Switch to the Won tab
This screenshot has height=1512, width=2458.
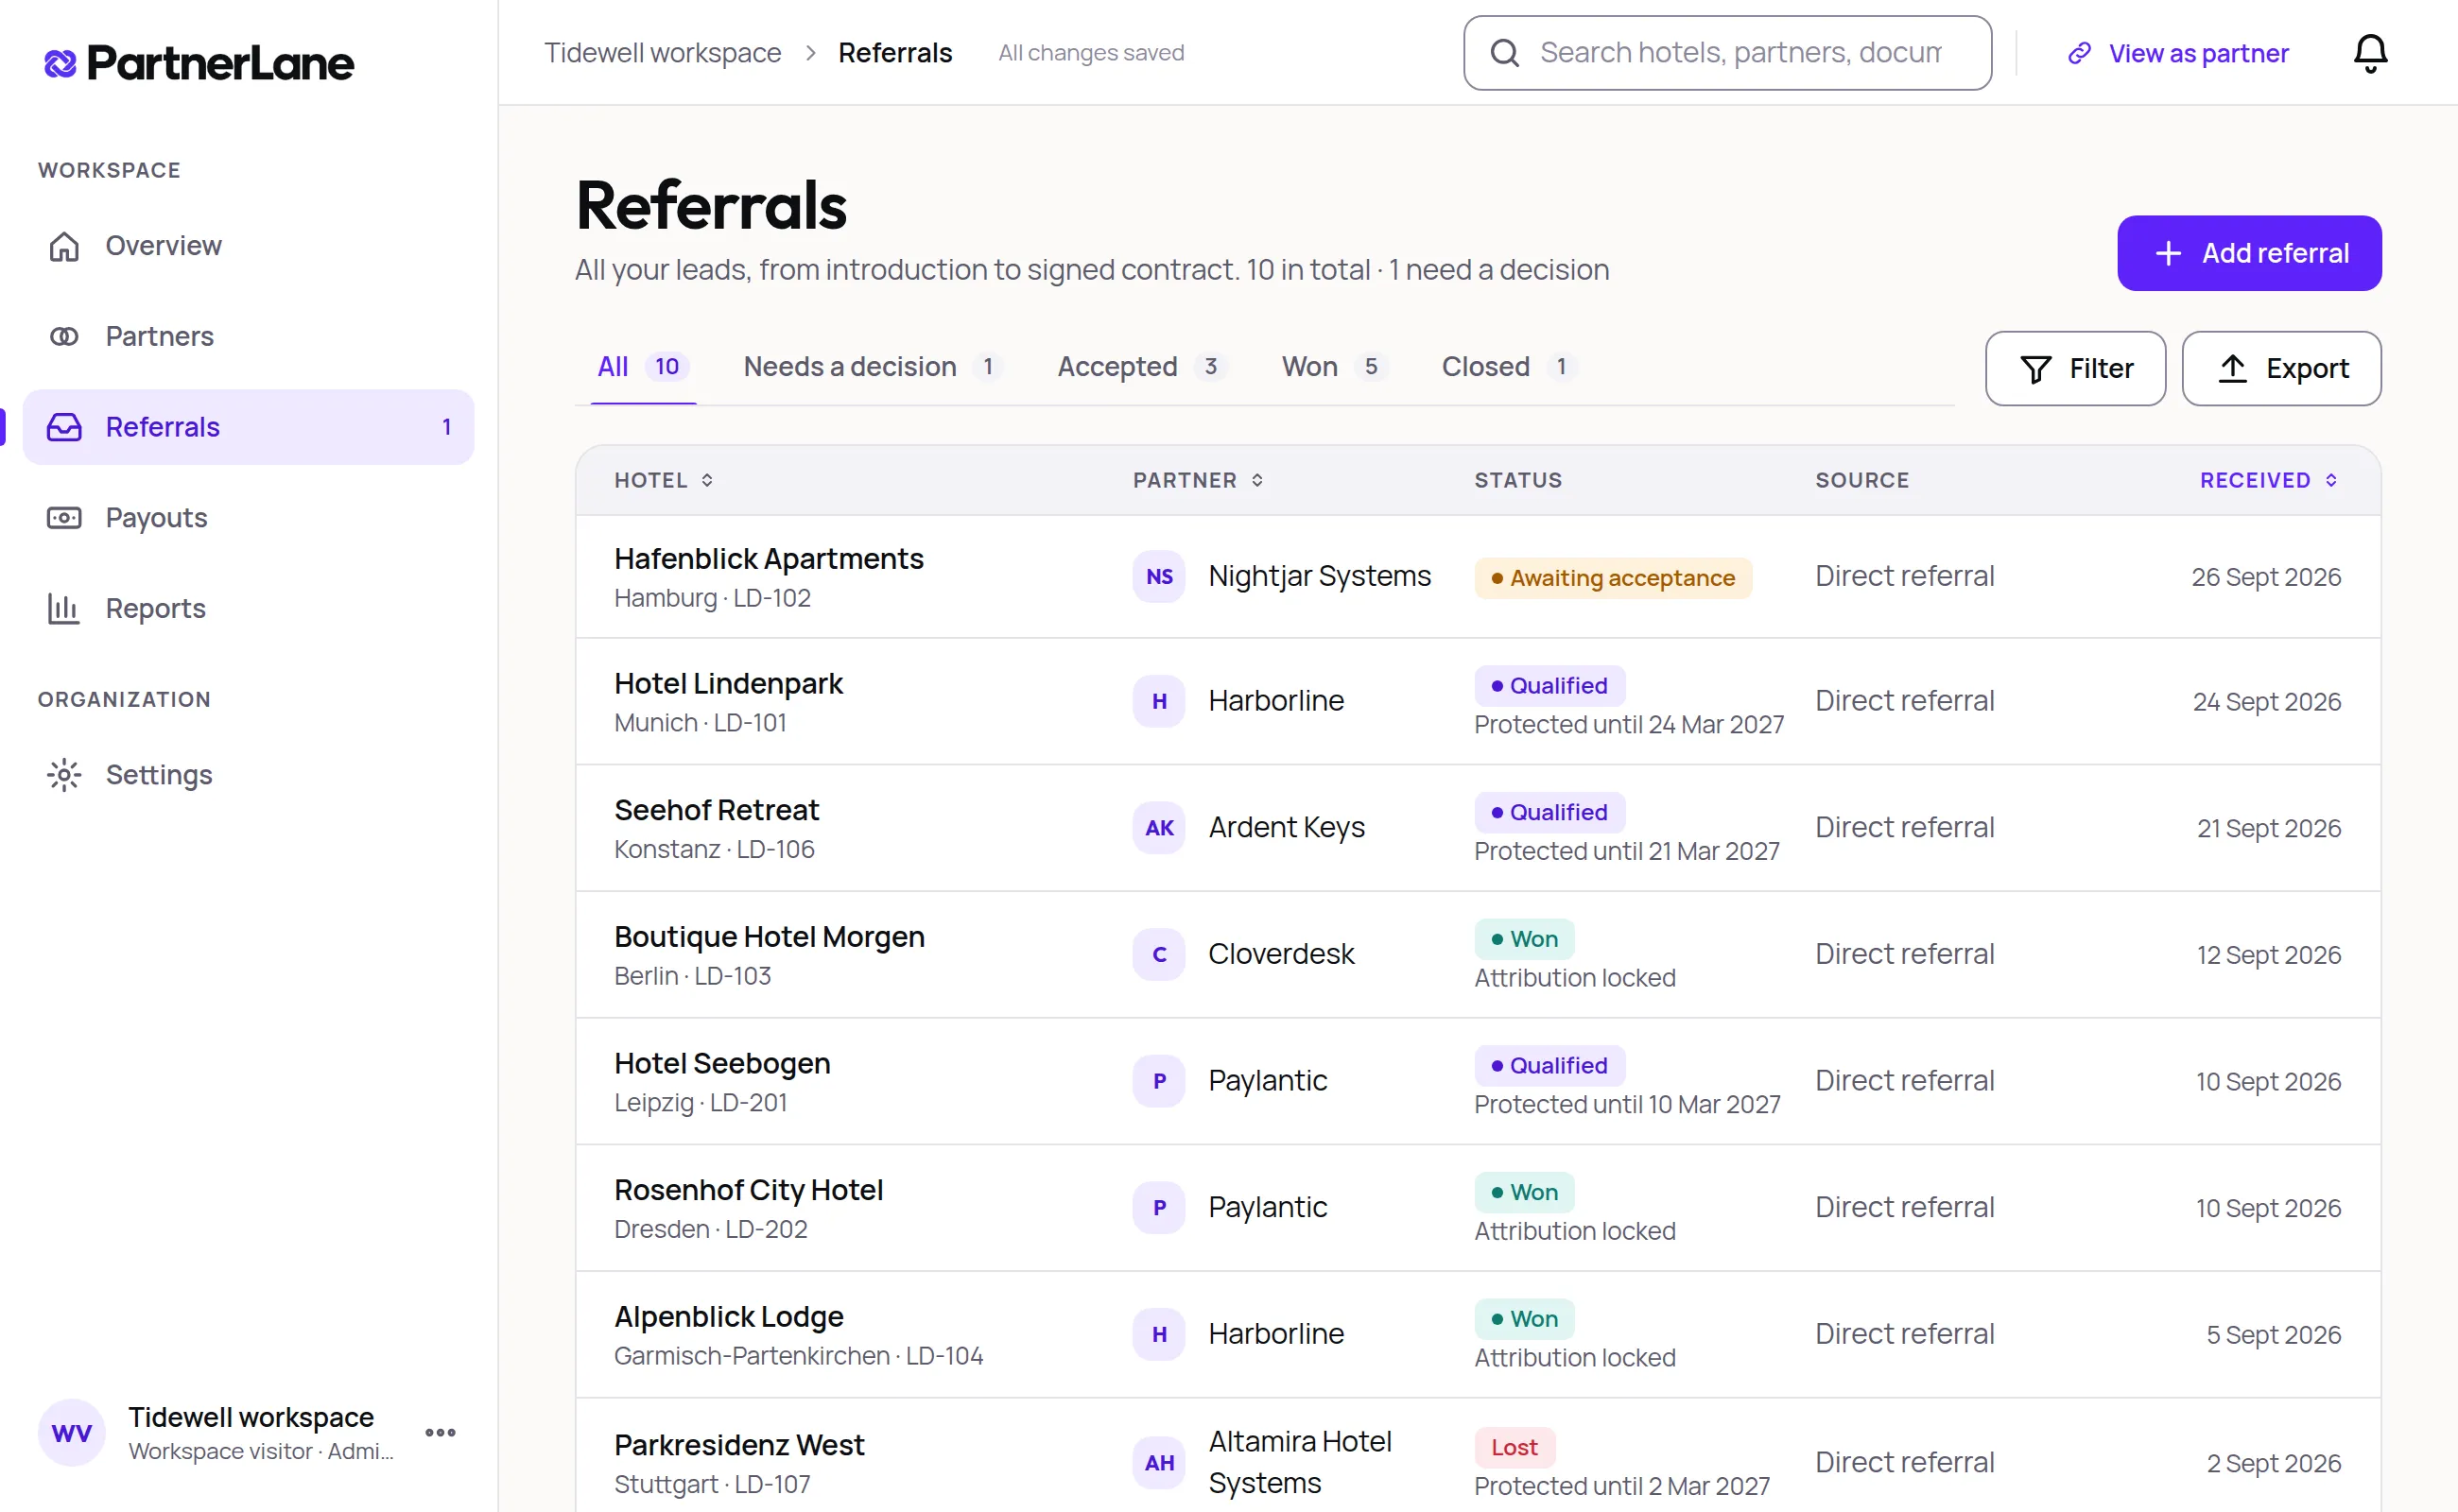1334,367
